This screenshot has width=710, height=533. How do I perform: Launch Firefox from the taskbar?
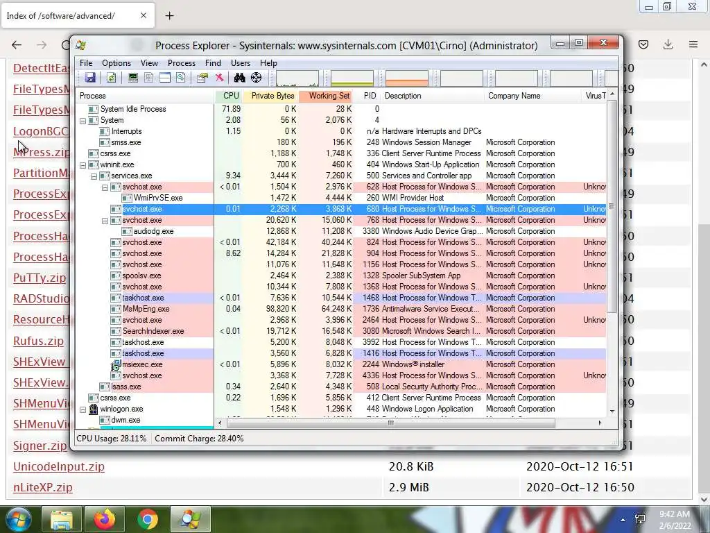(105, 519)
